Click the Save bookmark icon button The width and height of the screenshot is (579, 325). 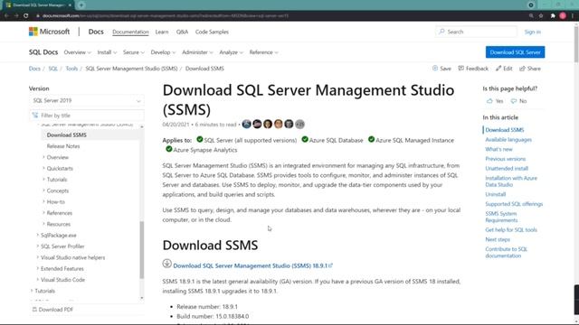441,69
